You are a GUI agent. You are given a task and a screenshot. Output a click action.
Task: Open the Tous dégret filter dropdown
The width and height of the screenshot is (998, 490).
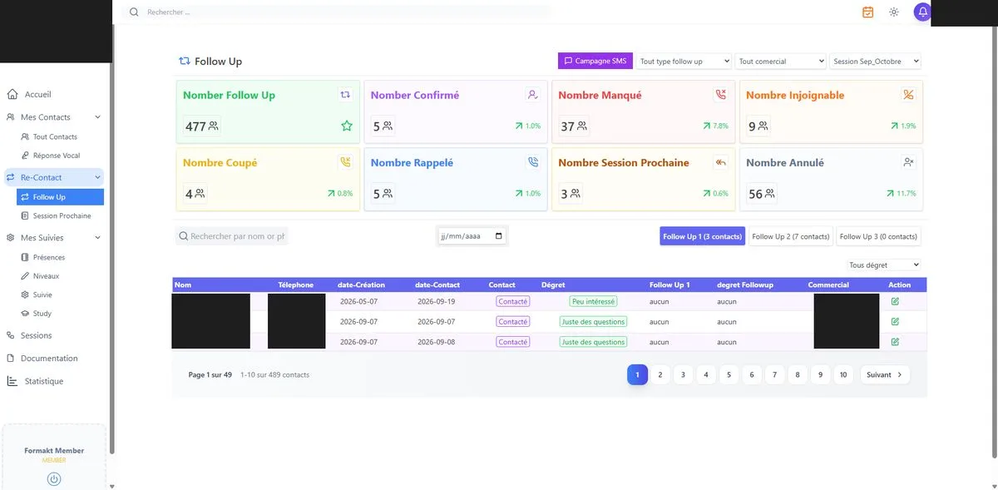[883, 265]
